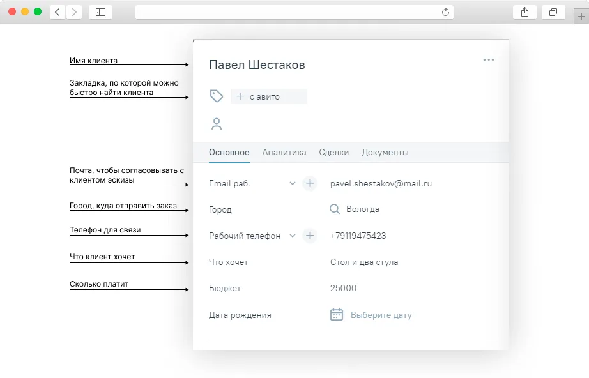
Task: Click the Дата рождения label
Action: pyautogui.click(x=240, y=315)
